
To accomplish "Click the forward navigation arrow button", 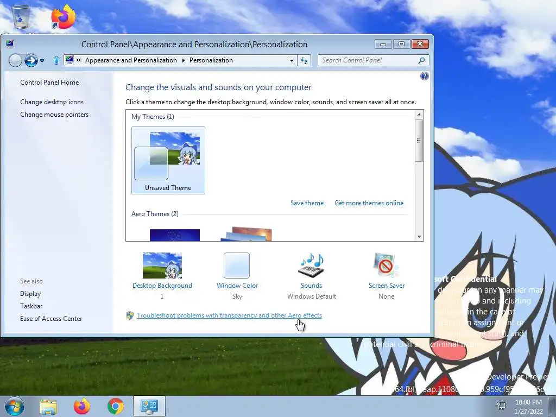I will coord(31,61).
